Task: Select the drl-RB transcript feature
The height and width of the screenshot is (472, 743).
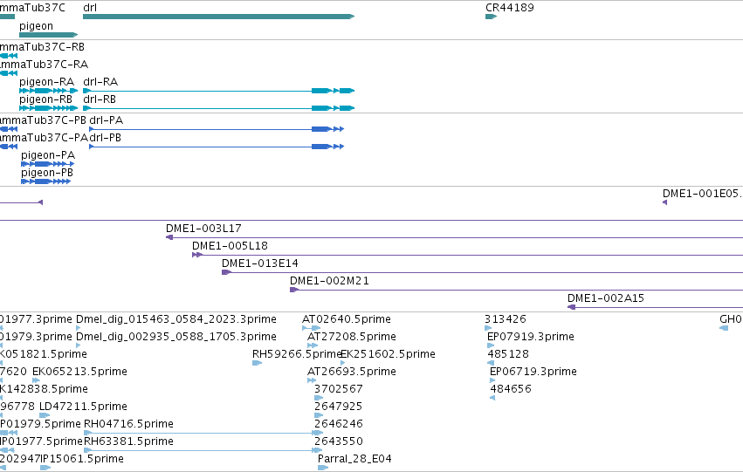Action: (x=218, y=108)
